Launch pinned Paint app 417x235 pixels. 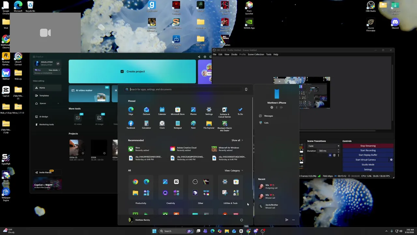click(x=193, y=125)
